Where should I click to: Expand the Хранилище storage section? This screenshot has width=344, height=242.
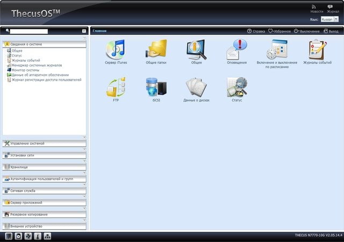44,167
